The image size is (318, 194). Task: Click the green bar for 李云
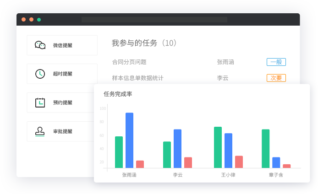(167, 155)
